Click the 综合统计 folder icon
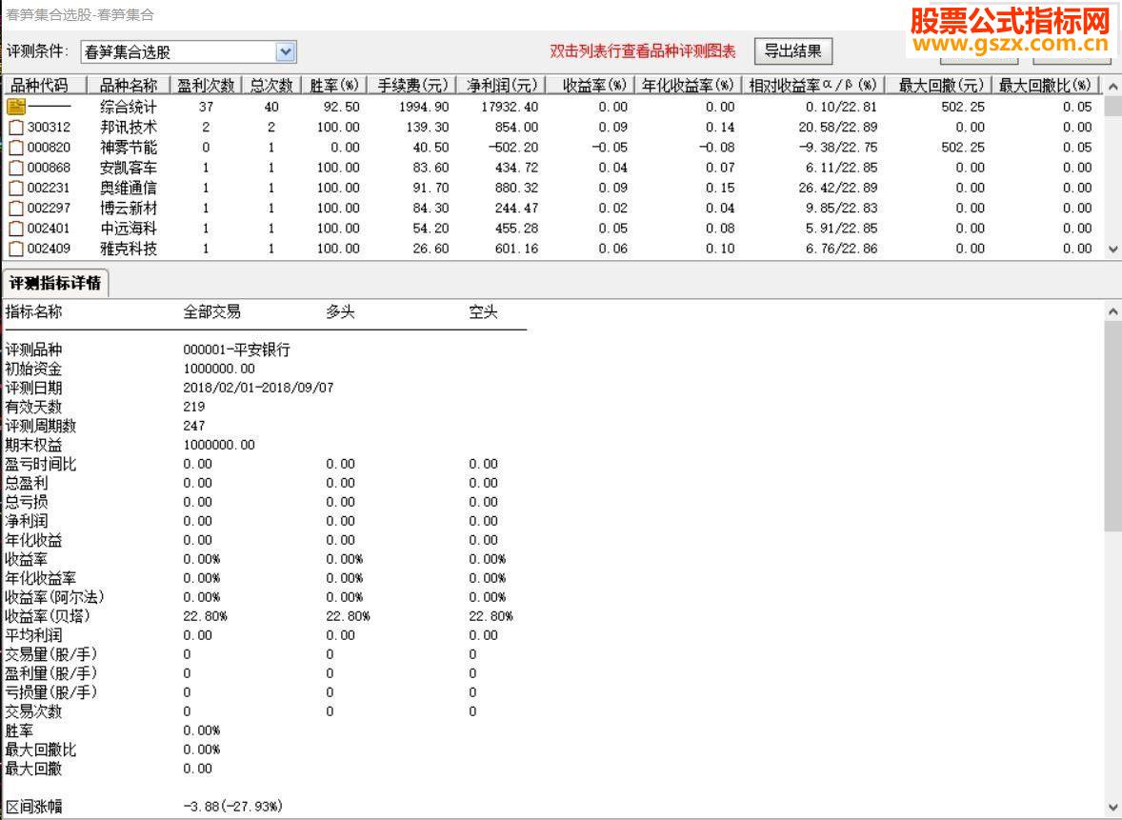This screenshot has height=820, width=1122. tap(16, 107)
